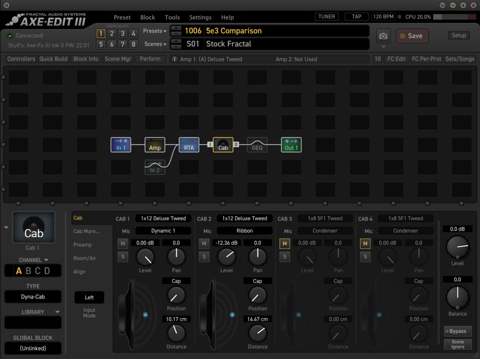480x359 pixels.
Task: Click the large Cab block thumbnail
Action: 34,227
